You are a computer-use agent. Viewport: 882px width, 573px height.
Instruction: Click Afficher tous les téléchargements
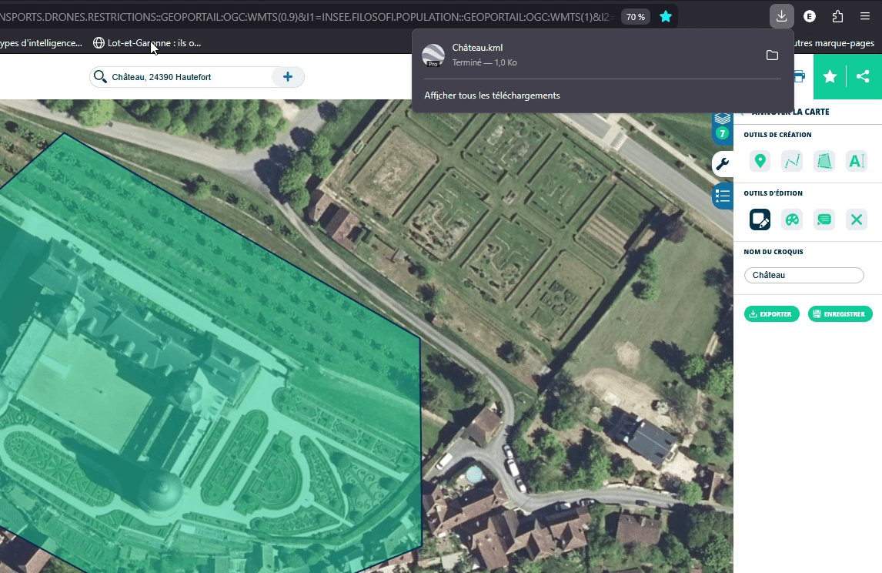[493, 95]
